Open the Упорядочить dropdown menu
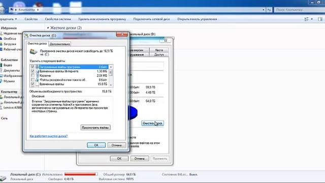This screenshot has width=325, height=183. [x=8, y=19]
